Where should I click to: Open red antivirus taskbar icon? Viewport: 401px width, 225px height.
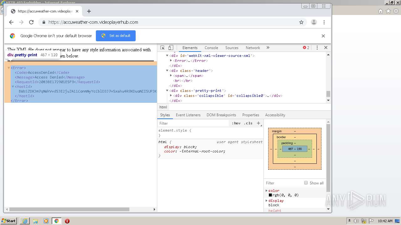(x=67, y=221)
